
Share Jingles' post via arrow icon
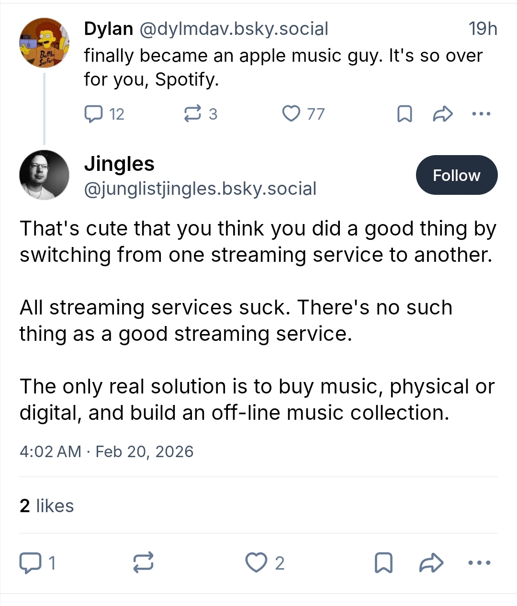[x=431, y=562]
